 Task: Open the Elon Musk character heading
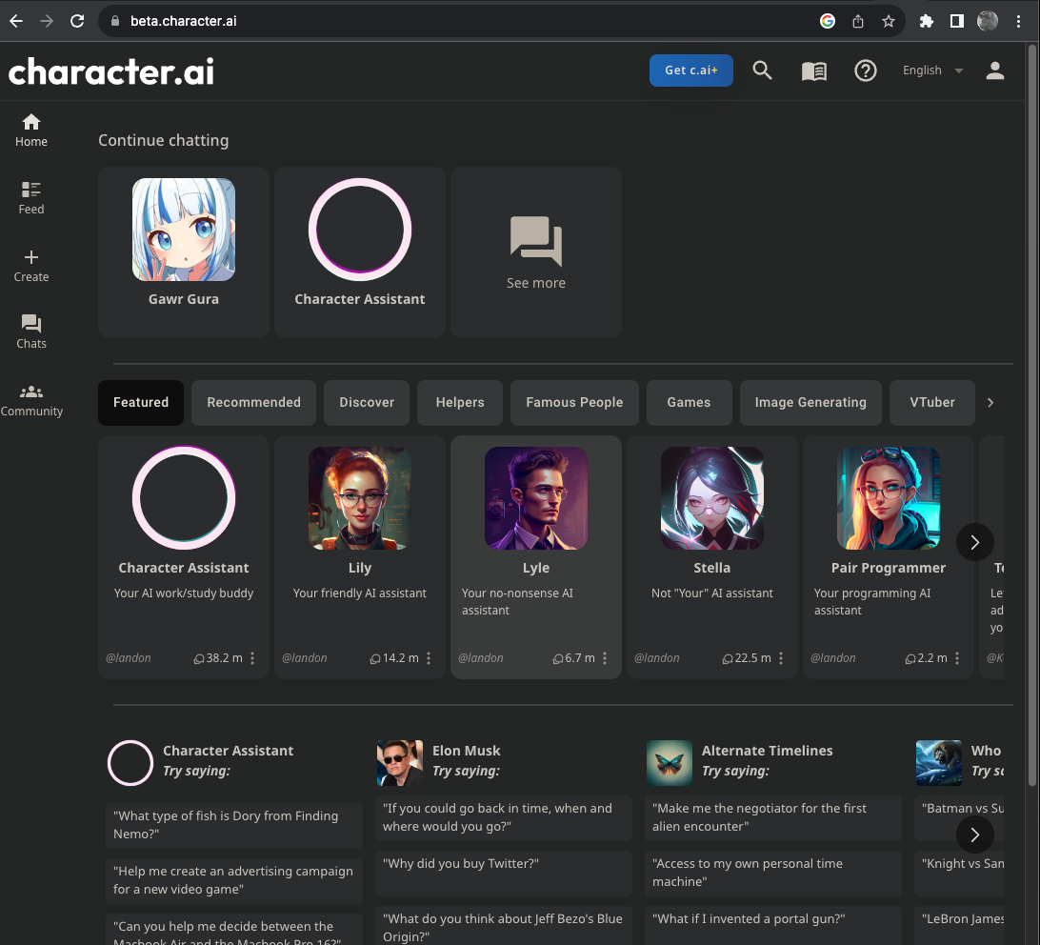467,751
